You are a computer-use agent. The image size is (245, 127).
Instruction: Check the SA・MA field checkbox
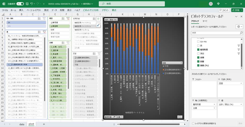pos(198,42)
